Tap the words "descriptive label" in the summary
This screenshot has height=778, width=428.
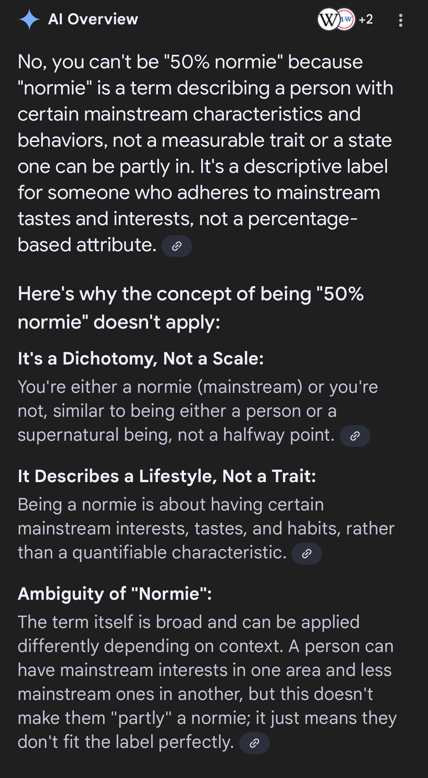pyautogui.click(x=315, y=167)
